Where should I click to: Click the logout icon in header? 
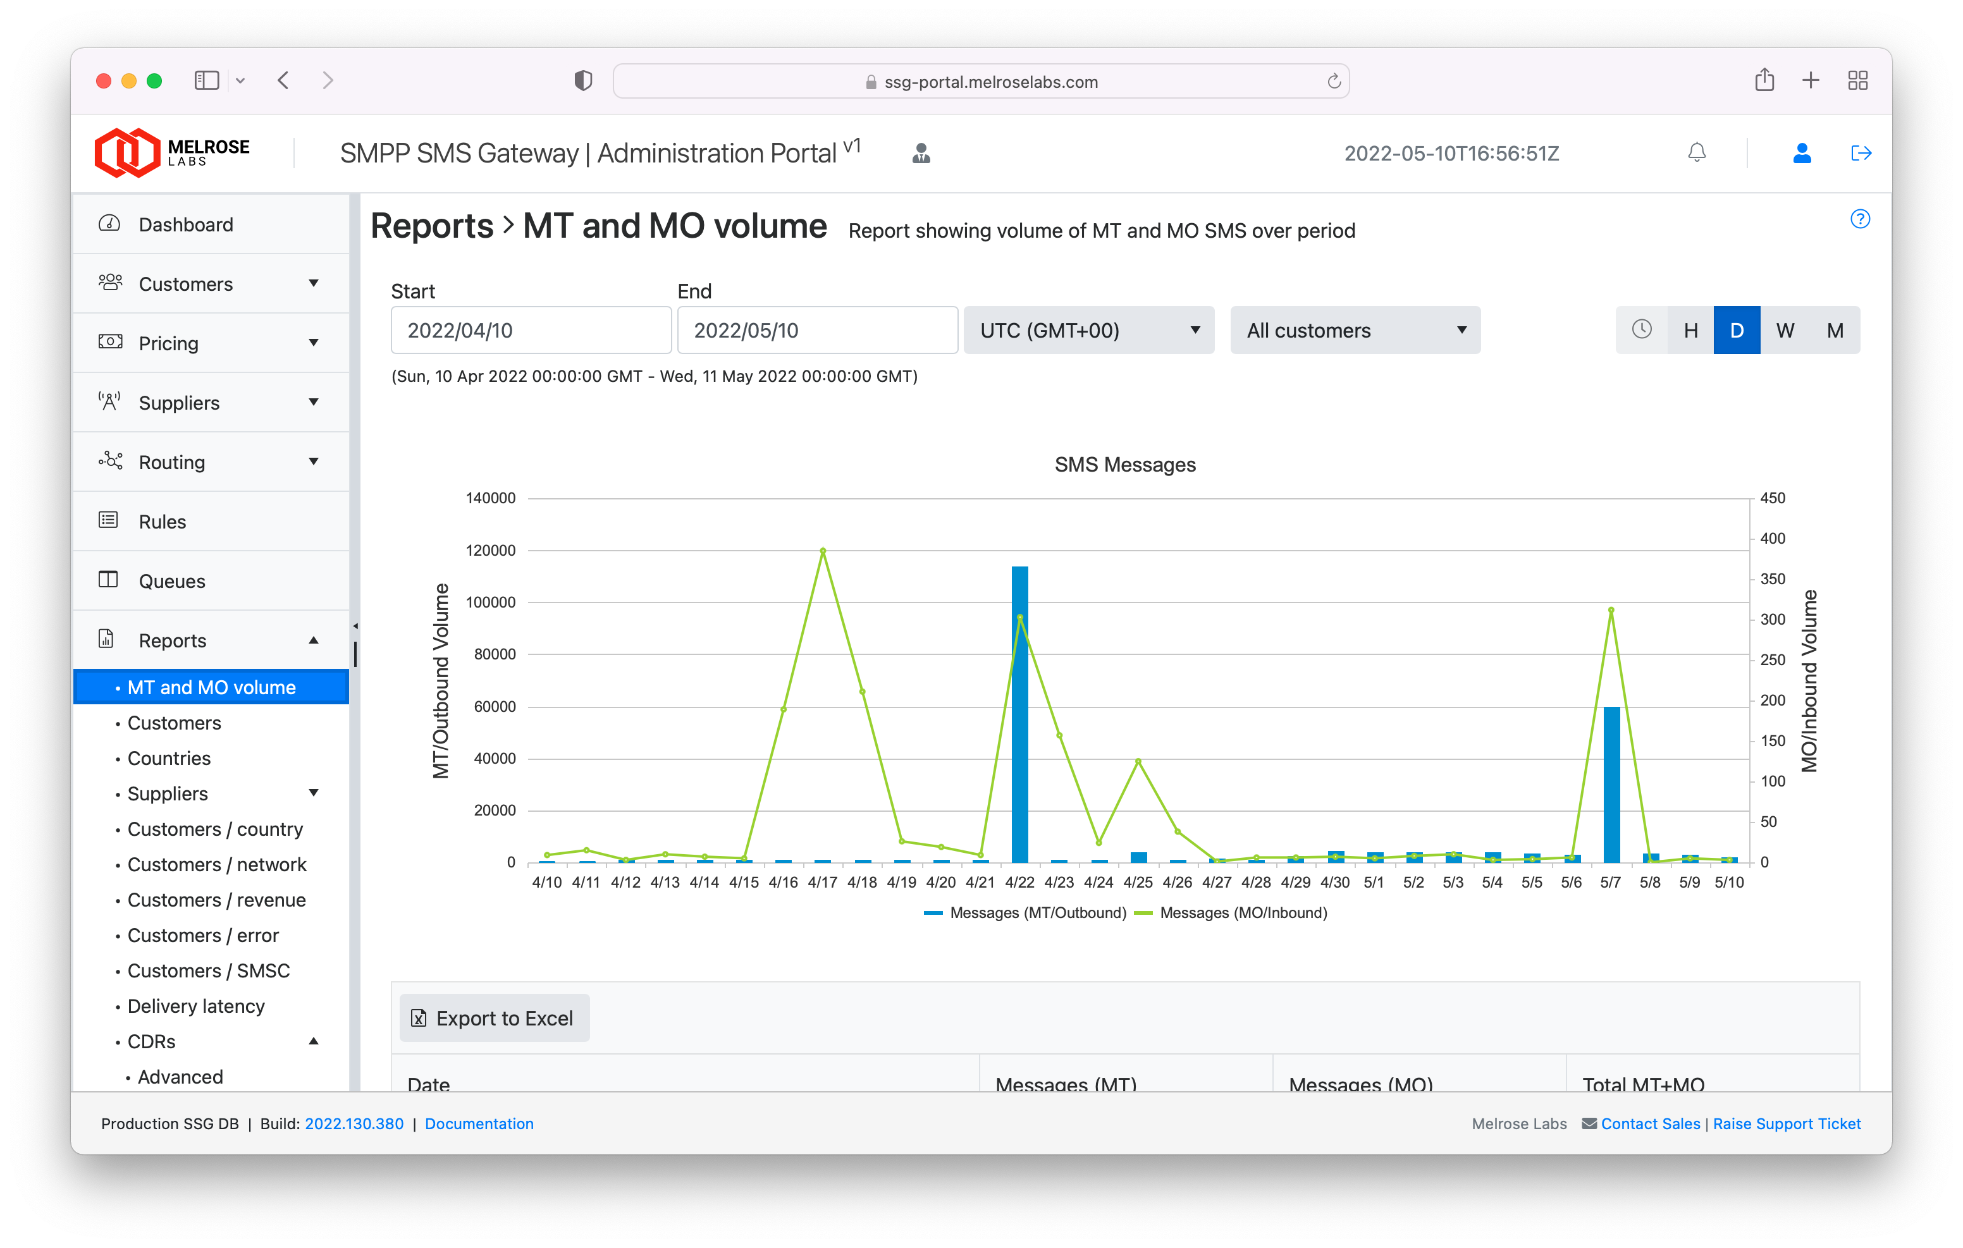click(1861, 152)
